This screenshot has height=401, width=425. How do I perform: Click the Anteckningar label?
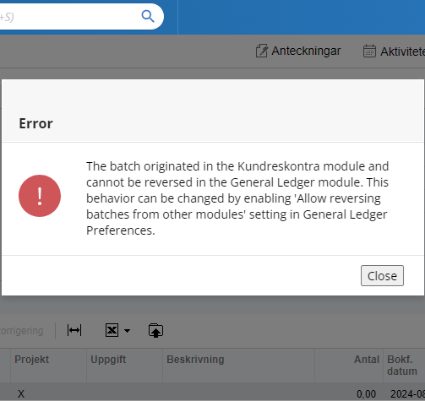pyautogui.click(x=306, y=51)
